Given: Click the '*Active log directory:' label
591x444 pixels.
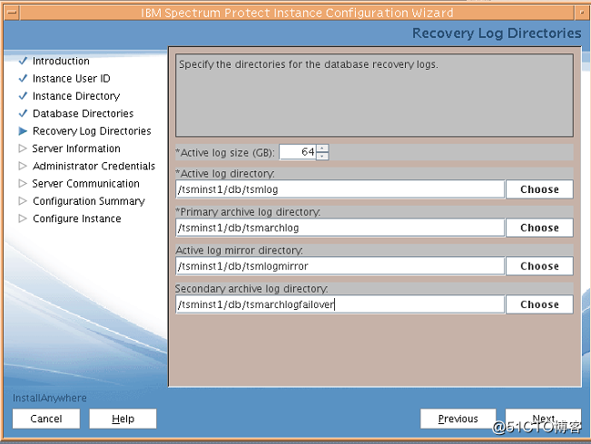Looking at the screenshot, I should tap(225, 173).
